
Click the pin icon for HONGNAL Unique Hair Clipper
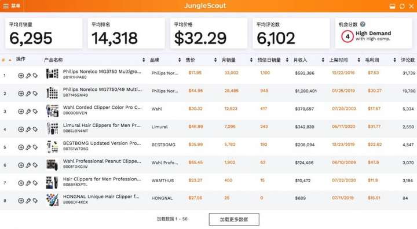point(28,201)
